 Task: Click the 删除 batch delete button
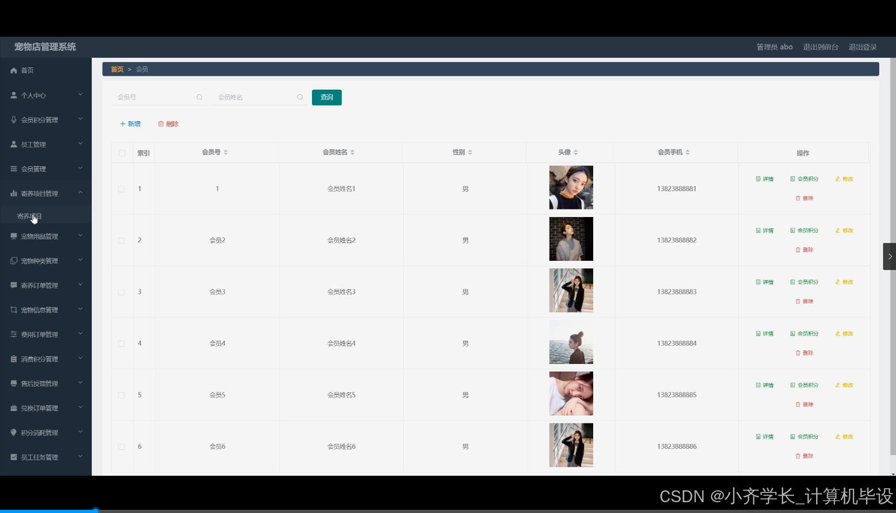[x=168, y=124]
